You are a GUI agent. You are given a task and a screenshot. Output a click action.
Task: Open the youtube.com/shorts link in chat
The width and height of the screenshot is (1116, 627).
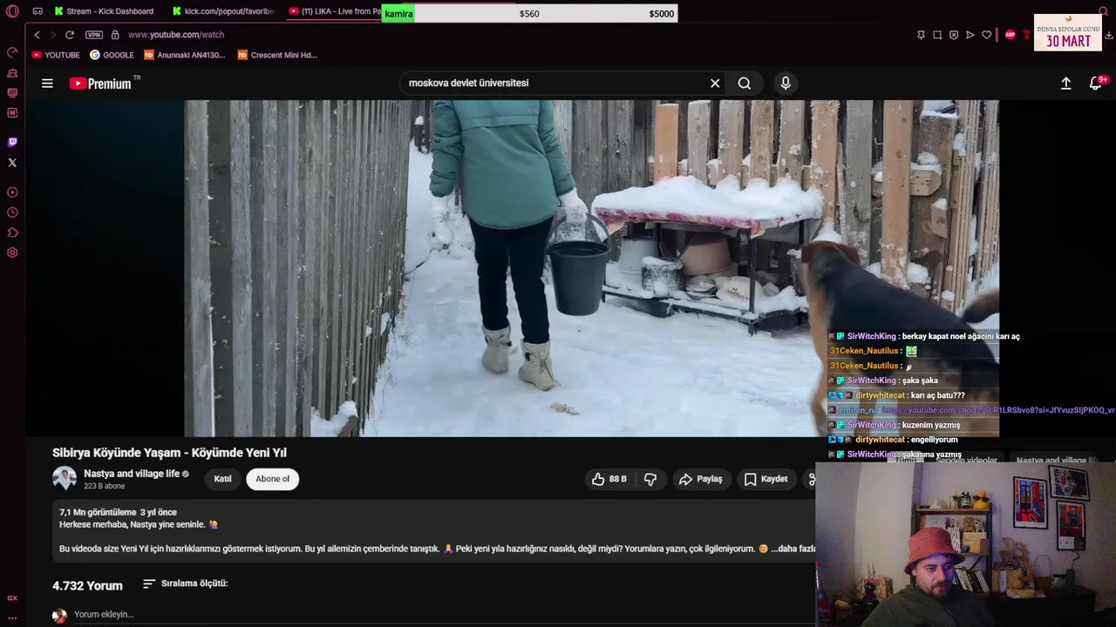coord(998,410)
